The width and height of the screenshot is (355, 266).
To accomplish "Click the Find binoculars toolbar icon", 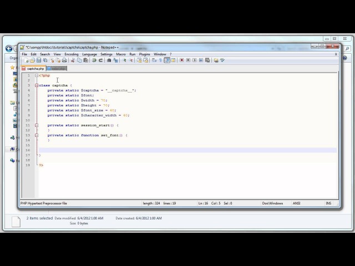I will pyautogui.click(x=109, y=60).
